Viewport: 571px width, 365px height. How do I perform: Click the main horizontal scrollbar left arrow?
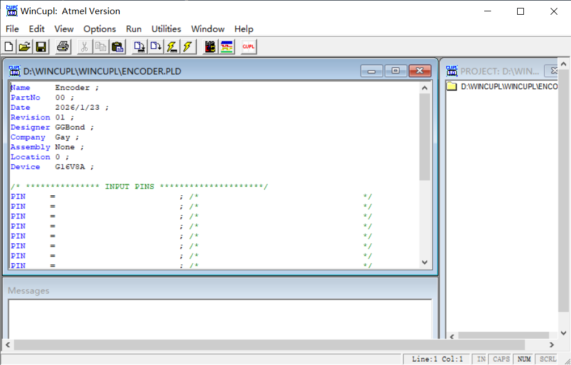click(x=8, y=345)
